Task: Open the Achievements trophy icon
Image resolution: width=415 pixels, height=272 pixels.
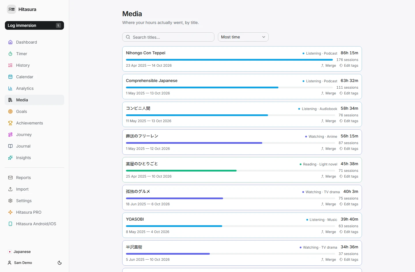Action: coord(10,123)
